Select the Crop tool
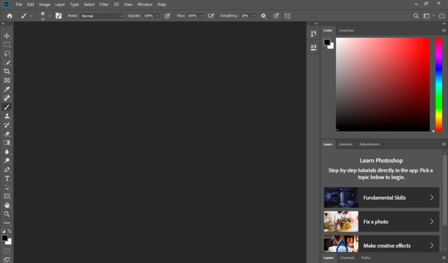Viewport: 448px width, 263px height. [7, 71]
